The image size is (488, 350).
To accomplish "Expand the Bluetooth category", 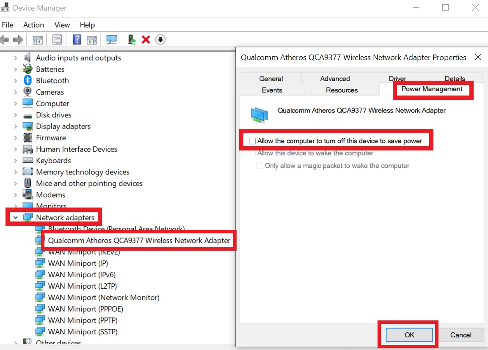I will 15,80.
